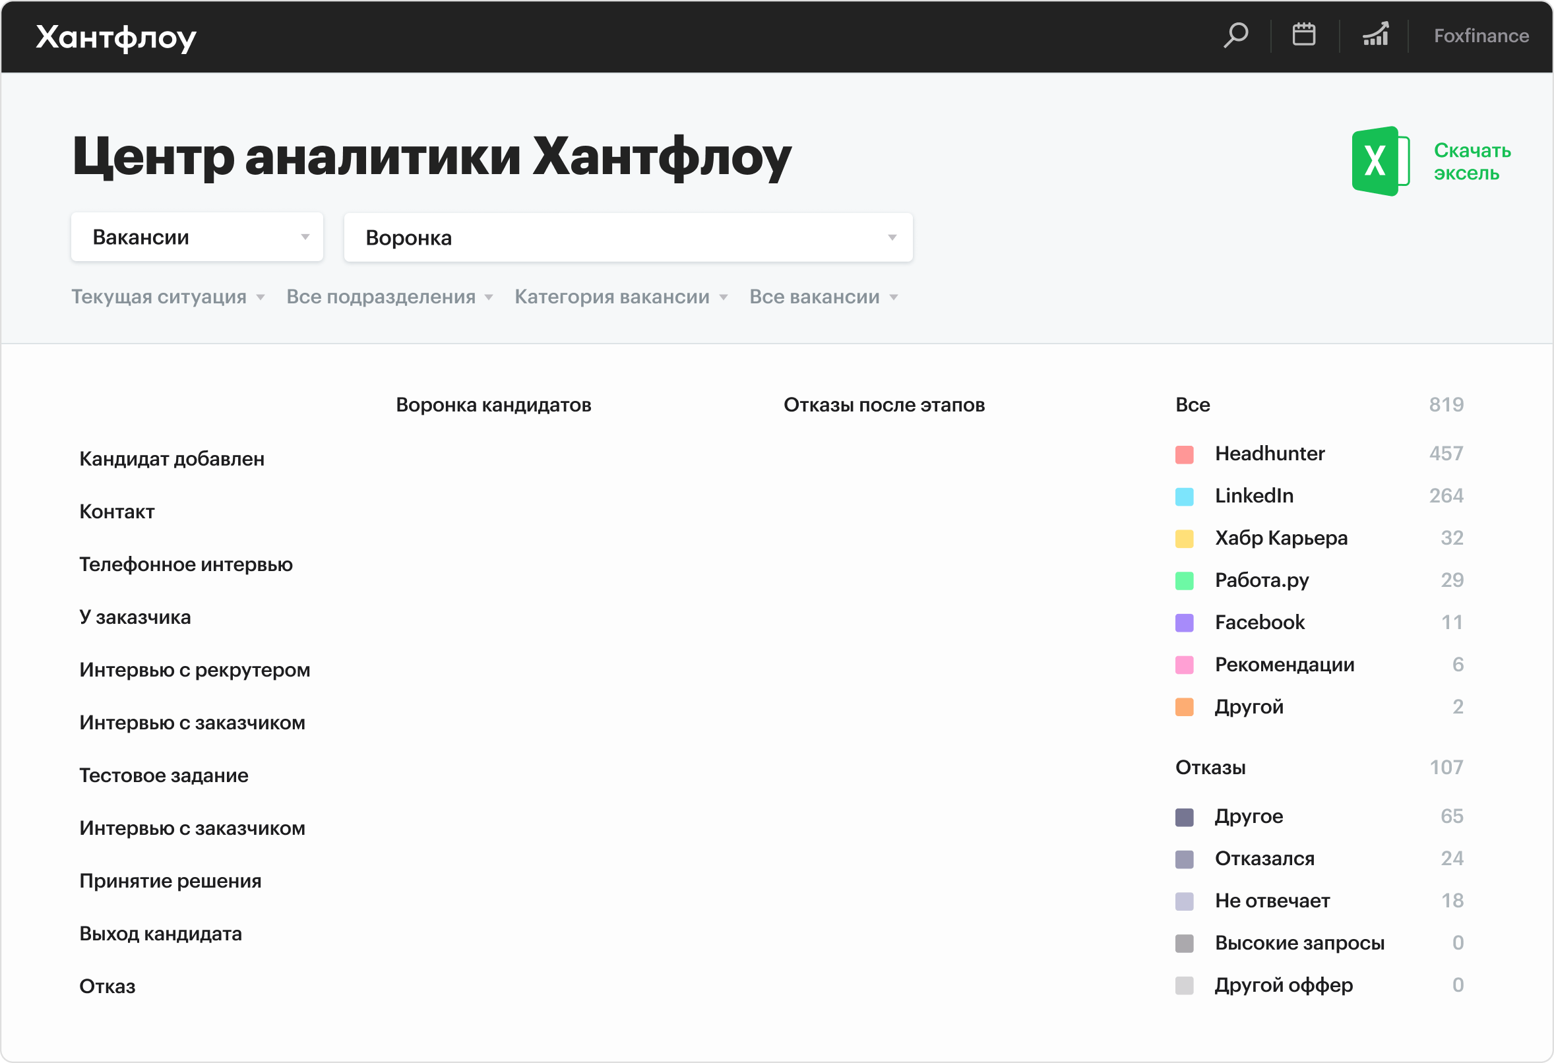Open the calendar icon in the top bar
Image resolution: width=1554 pixels, height=1063 pixels.
(x=1304, y=35)
